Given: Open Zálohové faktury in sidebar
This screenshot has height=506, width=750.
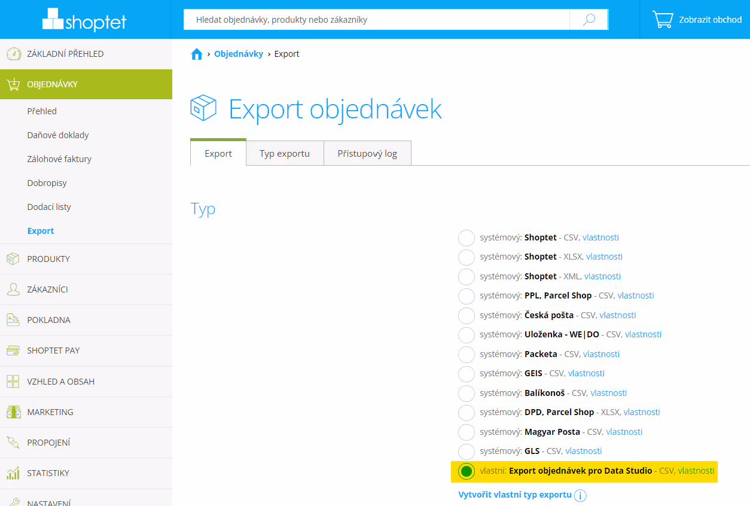Looking at the screenshot, I should (x=59, y=159).
